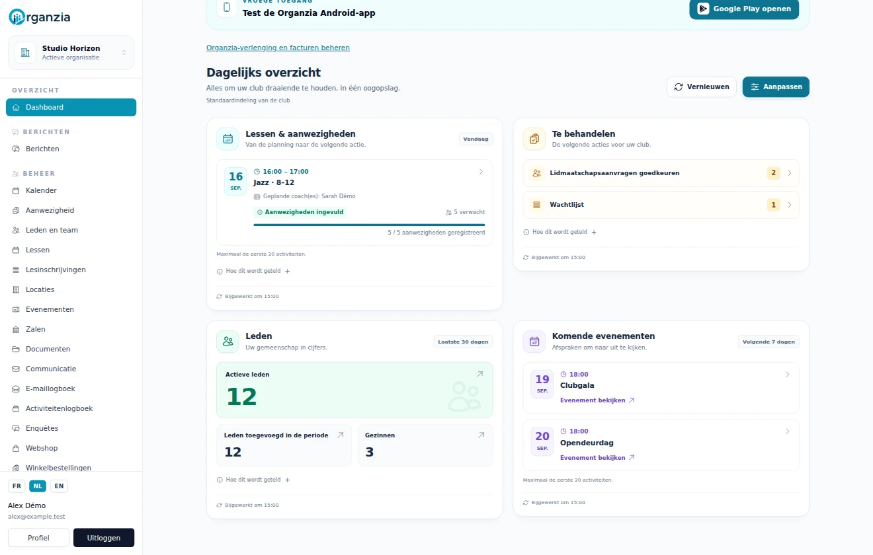Click the Documenten folder icon

17,350
